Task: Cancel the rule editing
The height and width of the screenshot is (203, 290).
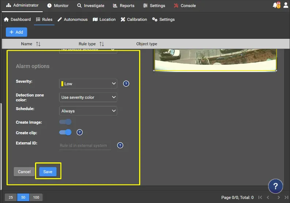Action: [x=24, y=172]
